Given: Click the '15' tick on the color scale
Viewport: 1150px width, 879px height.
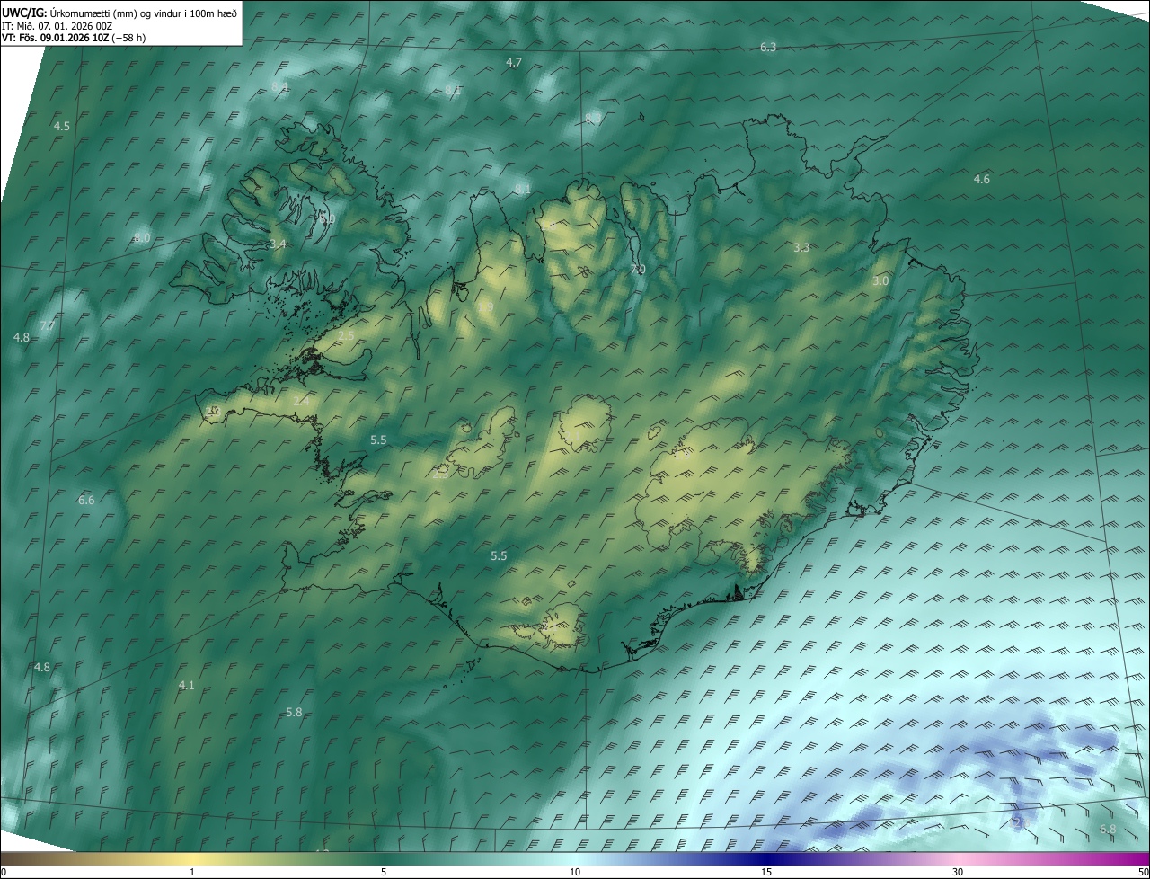Looking at the screenshot, I should click(766, 872).
